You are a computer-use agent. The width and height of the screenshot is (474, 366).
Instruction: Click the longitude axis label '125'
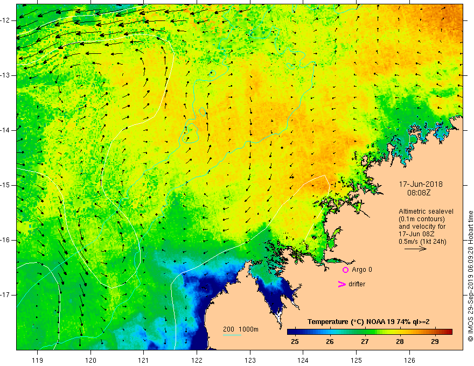point(356,360)
